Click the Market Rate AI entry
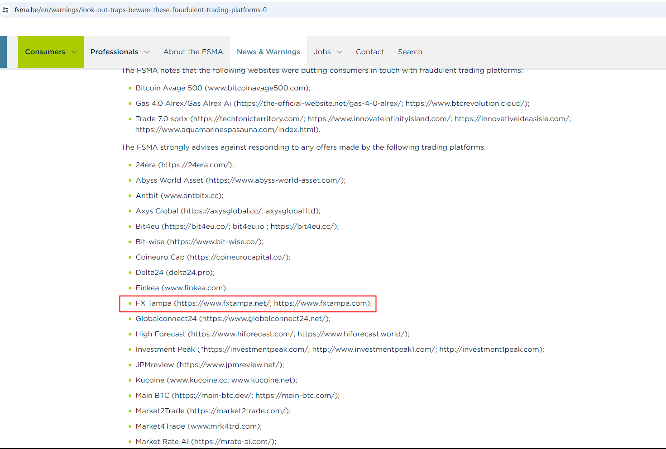This screenshot has width=666, height=449. (206, 442)
